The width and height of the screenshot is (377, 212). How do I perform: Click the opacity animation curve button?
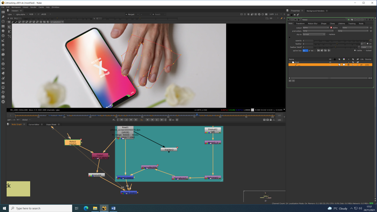[371, 40]
